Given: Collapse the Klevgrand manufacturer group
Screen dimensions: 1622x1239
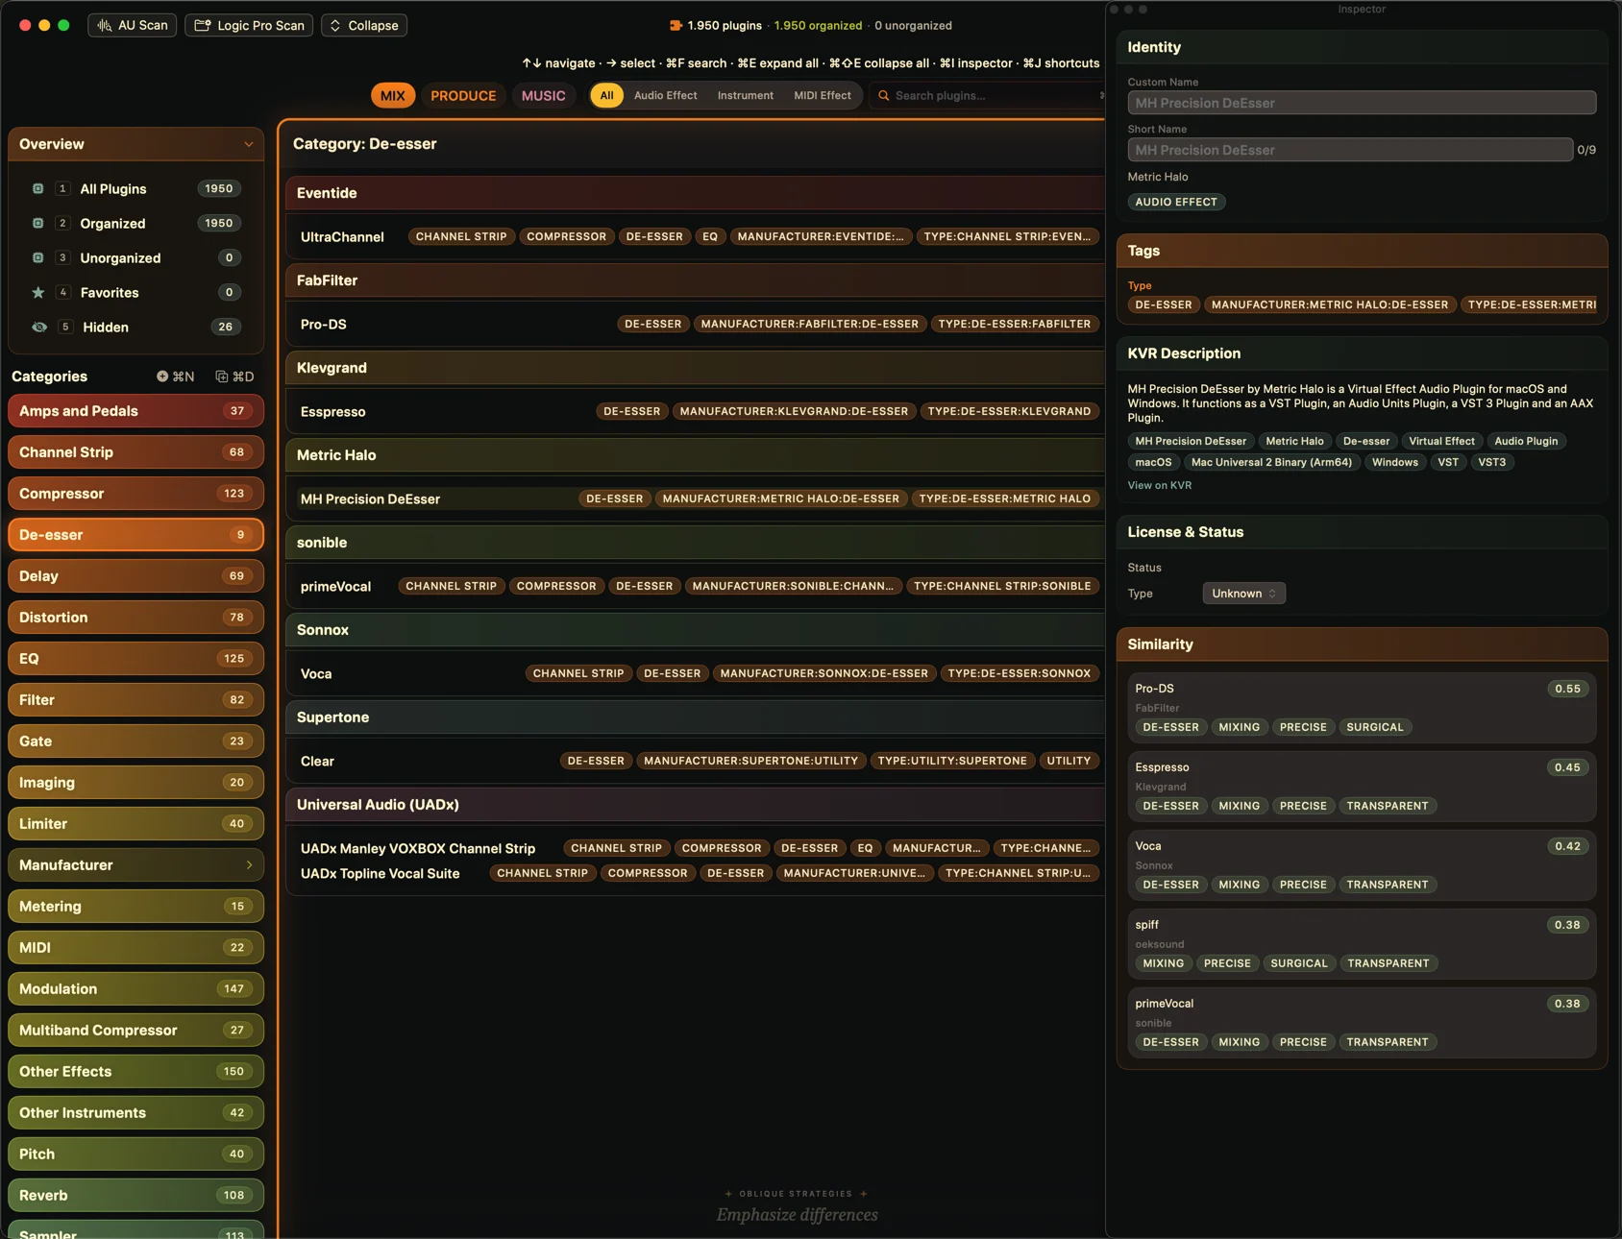Looking at the screenshot, I should click(695, 368).
